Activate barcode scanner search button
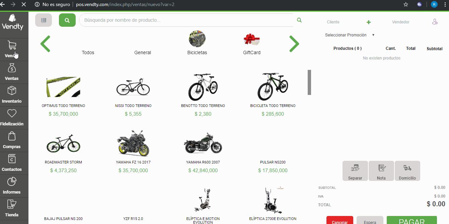Image resolution: width=449 pixels, height=224 pixels. pos(44,20)
